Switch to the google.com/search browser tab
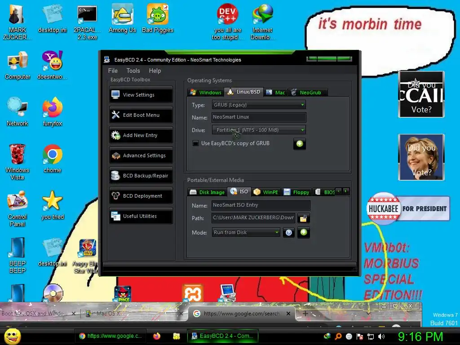This screenshot has height=345, width=460. point(242,314)
